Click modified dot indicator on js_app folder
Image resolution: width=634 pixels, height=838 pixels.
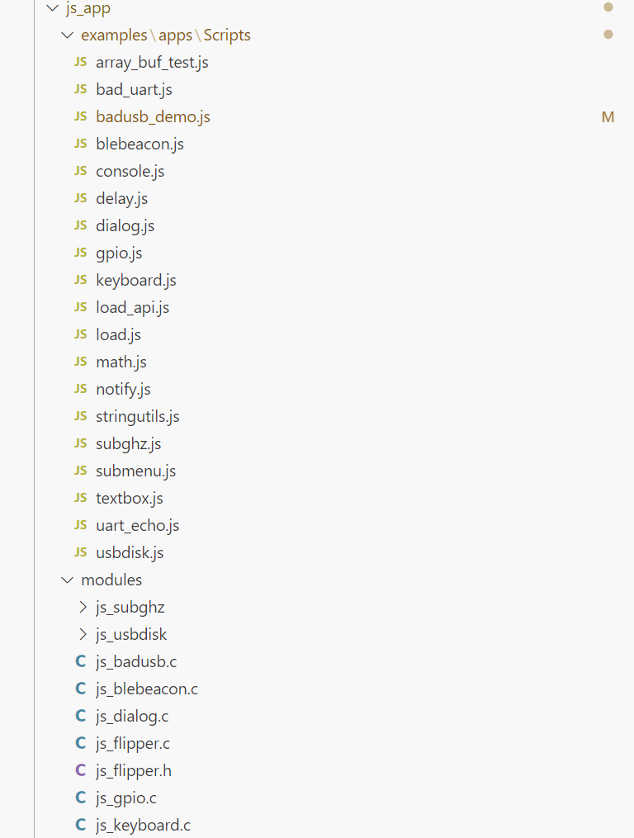click(608, 7)
